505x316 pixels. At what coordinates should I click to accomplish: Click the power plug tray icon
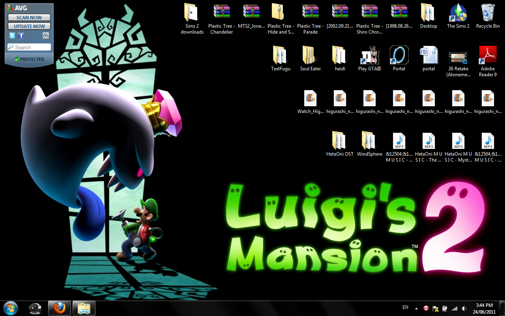coord(445,308)
